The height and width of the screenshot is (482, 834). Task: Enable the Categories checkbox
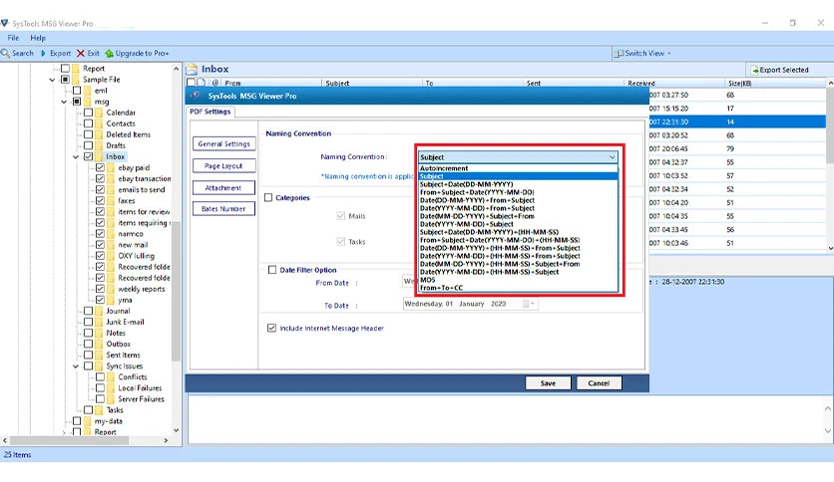tap(268, 197)
